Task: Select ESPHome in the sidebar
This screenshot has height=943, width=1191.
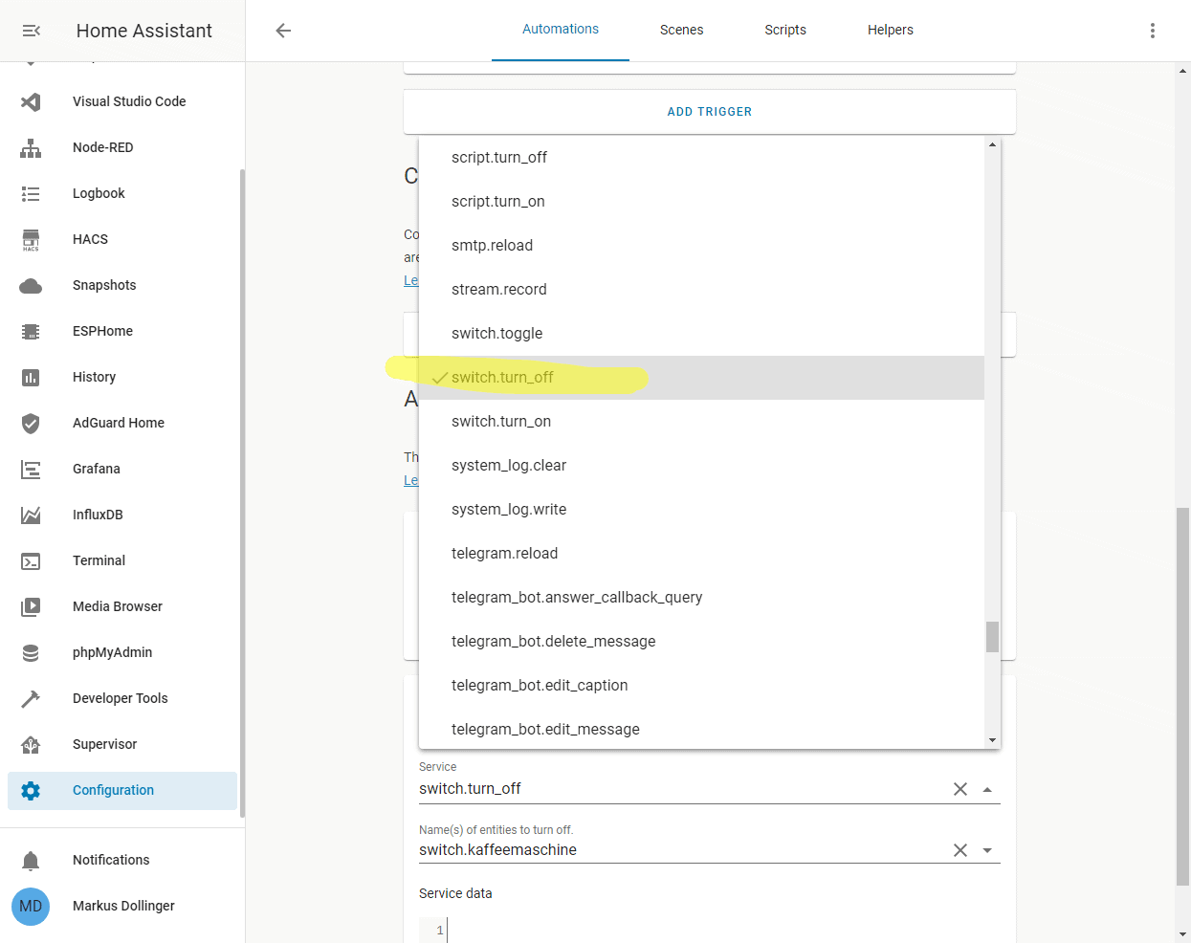Action: pyautogui.click(x=32, y=331)
